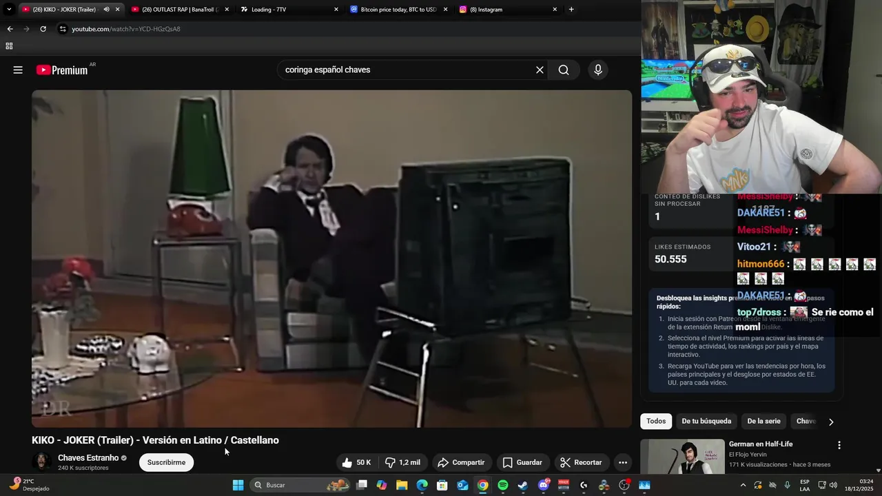Reload the current page
Image resolution: width=882 pixels, height=496 pixels.
point(43,29)
